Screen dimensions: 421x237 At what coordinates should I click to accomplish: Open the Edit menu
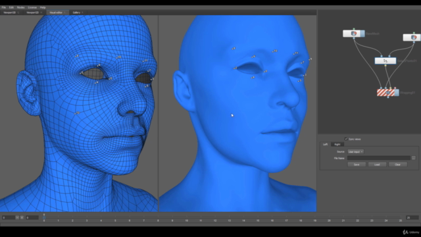pyautogui.click(x=11, y=7)
